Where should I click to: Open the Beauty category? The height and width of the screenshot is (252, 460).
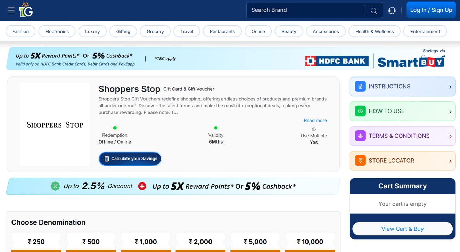click(x=289, y=31)
